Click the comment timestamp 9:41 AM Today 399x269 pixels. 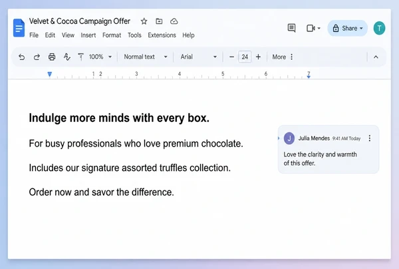[x=346, y=138]
